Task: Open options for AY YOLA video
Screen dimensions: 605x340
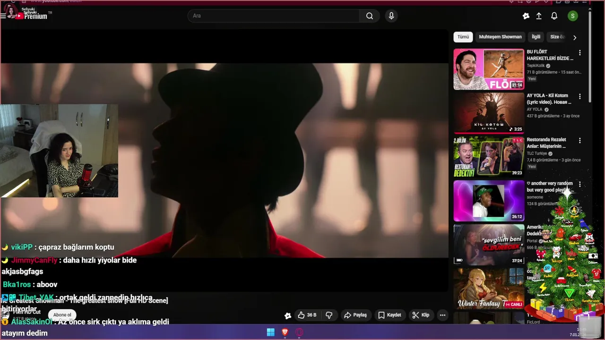Action: (x=580, y=97)
